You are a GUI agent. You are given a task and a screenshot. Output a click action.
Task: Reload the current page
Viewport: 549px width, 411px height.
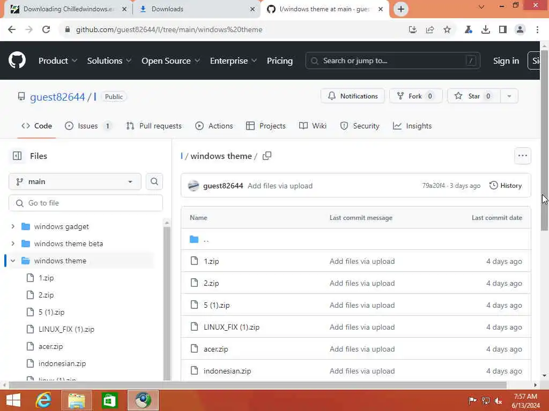click(x=46, y=30)
